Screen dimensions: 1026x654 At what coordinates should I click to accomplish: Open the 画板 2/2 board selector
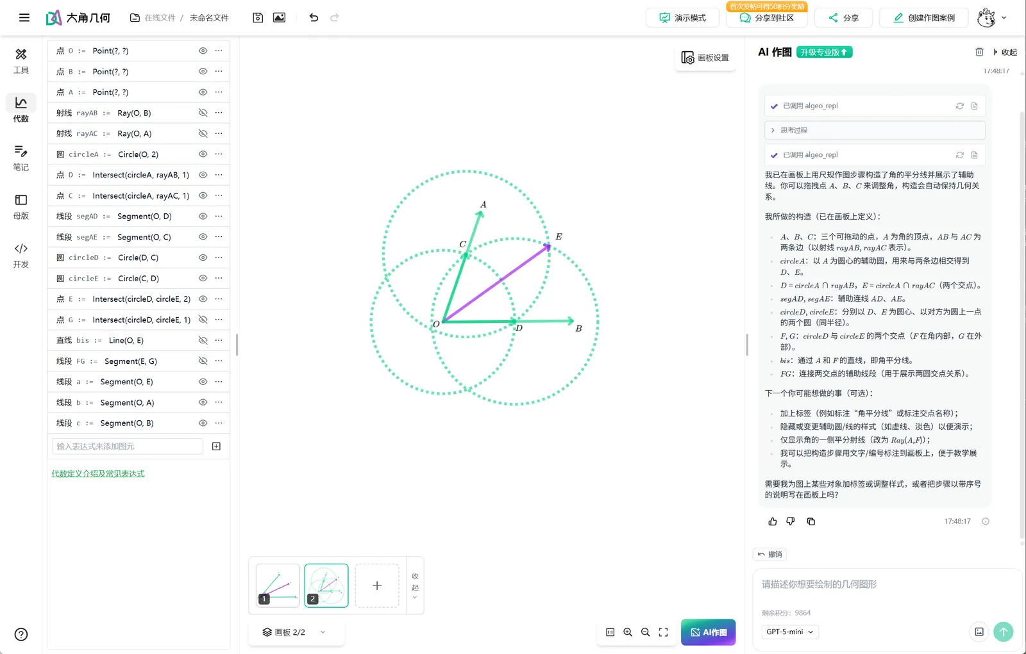[294, 632]
